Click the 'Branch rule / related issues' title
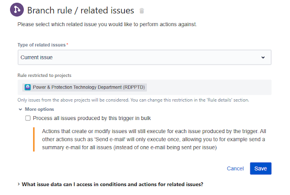Viewport: 290px width, 195px height. 81,11
